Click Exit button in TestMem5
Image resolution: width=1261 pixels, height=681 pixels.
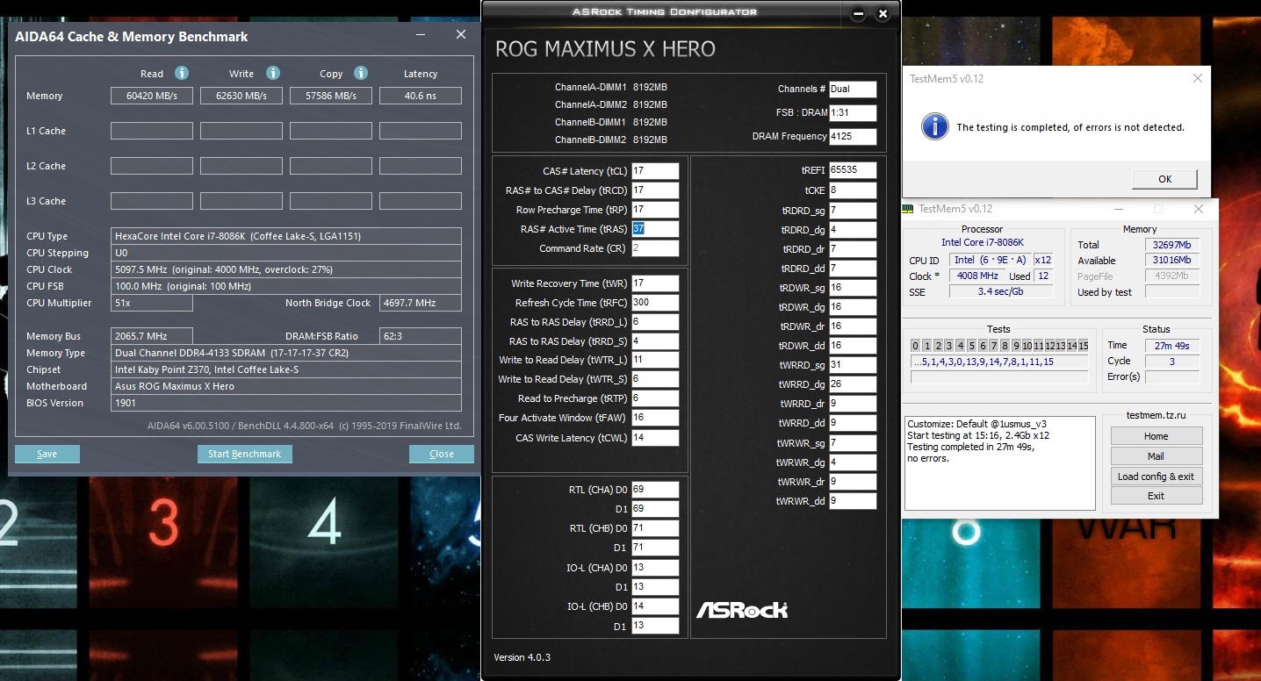tap(1156, 496)
